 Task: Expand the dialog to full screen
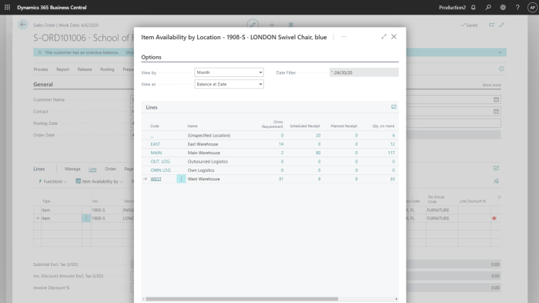click(383, 36)
